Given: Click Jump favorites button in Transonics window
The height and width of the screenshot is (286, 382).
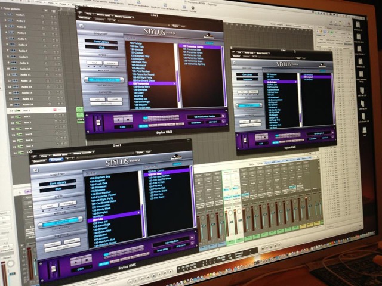Looking at the screenshot, I should coord(115,100).
